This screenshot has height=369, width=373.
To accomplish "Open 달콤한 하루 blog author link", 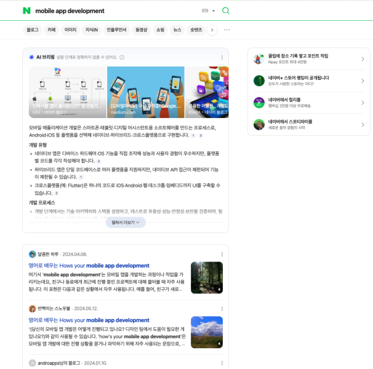I will coord(48,254).
